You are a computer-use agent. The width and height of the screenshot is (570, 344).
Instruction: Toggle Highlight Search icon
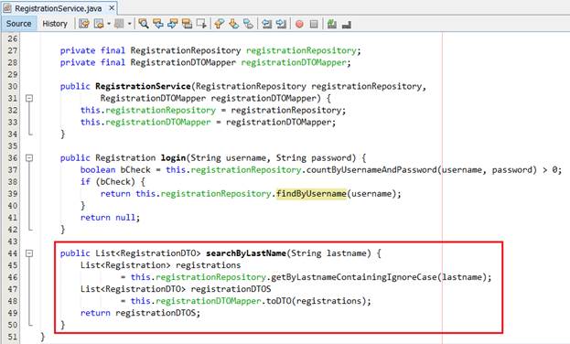pyautogui.click(x=187, y=24)
